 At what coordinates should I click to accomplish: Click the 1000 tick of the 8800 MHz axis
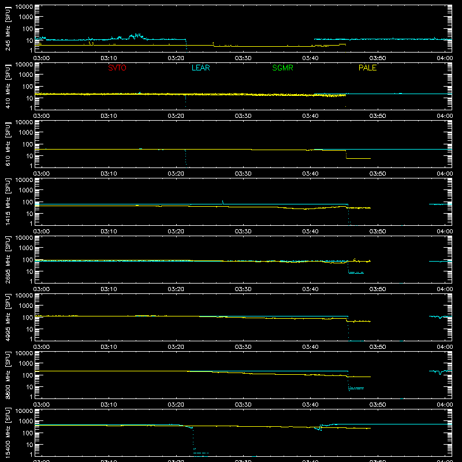[x=26, y=364]
